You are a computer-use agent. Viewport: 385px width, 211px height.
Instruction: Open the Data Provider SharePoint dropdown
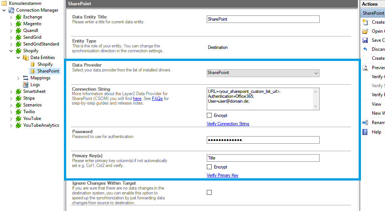pyautogui.click(x=263, y=73)
